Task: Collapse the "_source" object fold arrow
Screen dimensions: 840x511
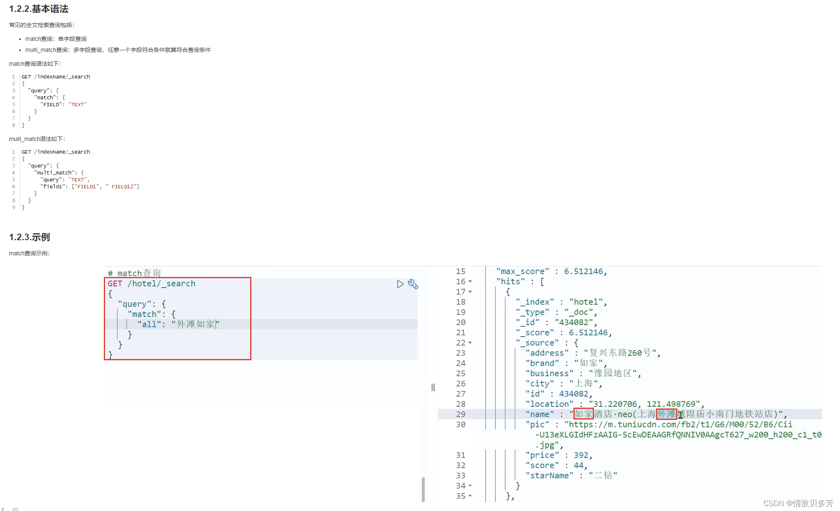Action: coord(470,343)
